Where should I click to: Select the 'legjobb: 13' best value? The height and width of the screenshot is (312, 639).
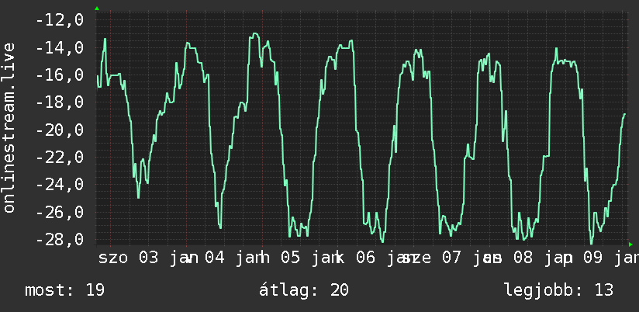pos(558,290)
